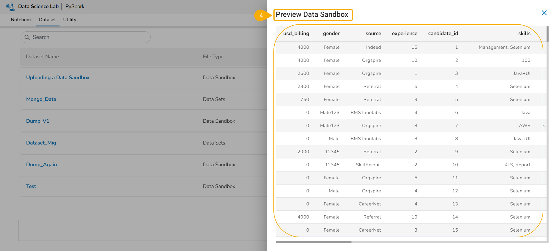The image size is (557, 251).
Task: Click the experience column header
Action: click(405, 33)
